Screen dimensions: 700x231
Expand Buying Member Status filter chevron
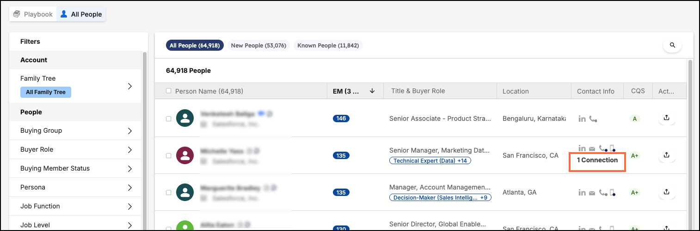[130, 169]
